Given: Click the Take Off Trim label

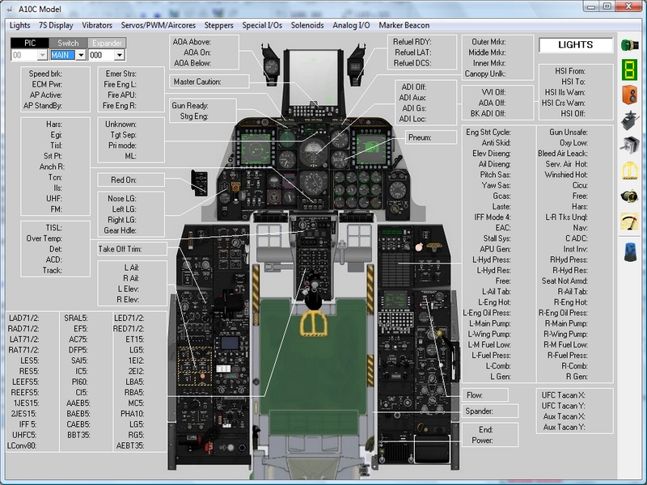Looking at the screenshot, I should tap(120, 249).
